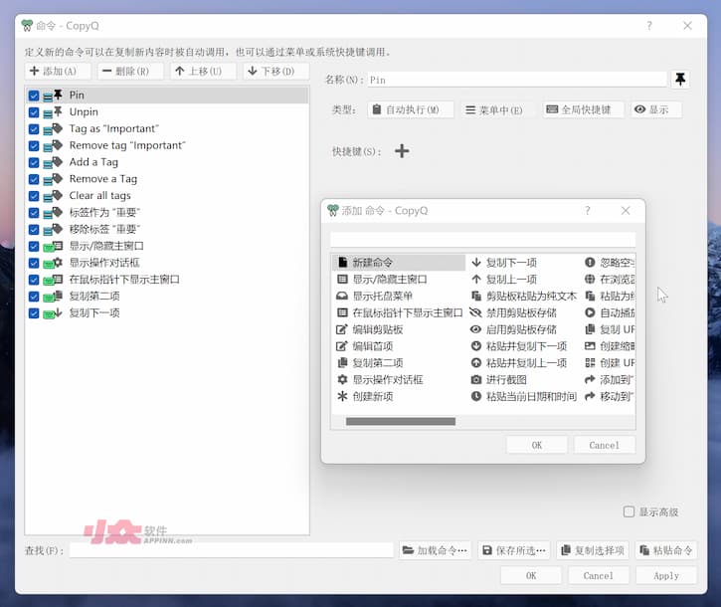Select the 移除标签 "重要" command row
Screen dimensions: 721x607
click(x=167, y=229)
